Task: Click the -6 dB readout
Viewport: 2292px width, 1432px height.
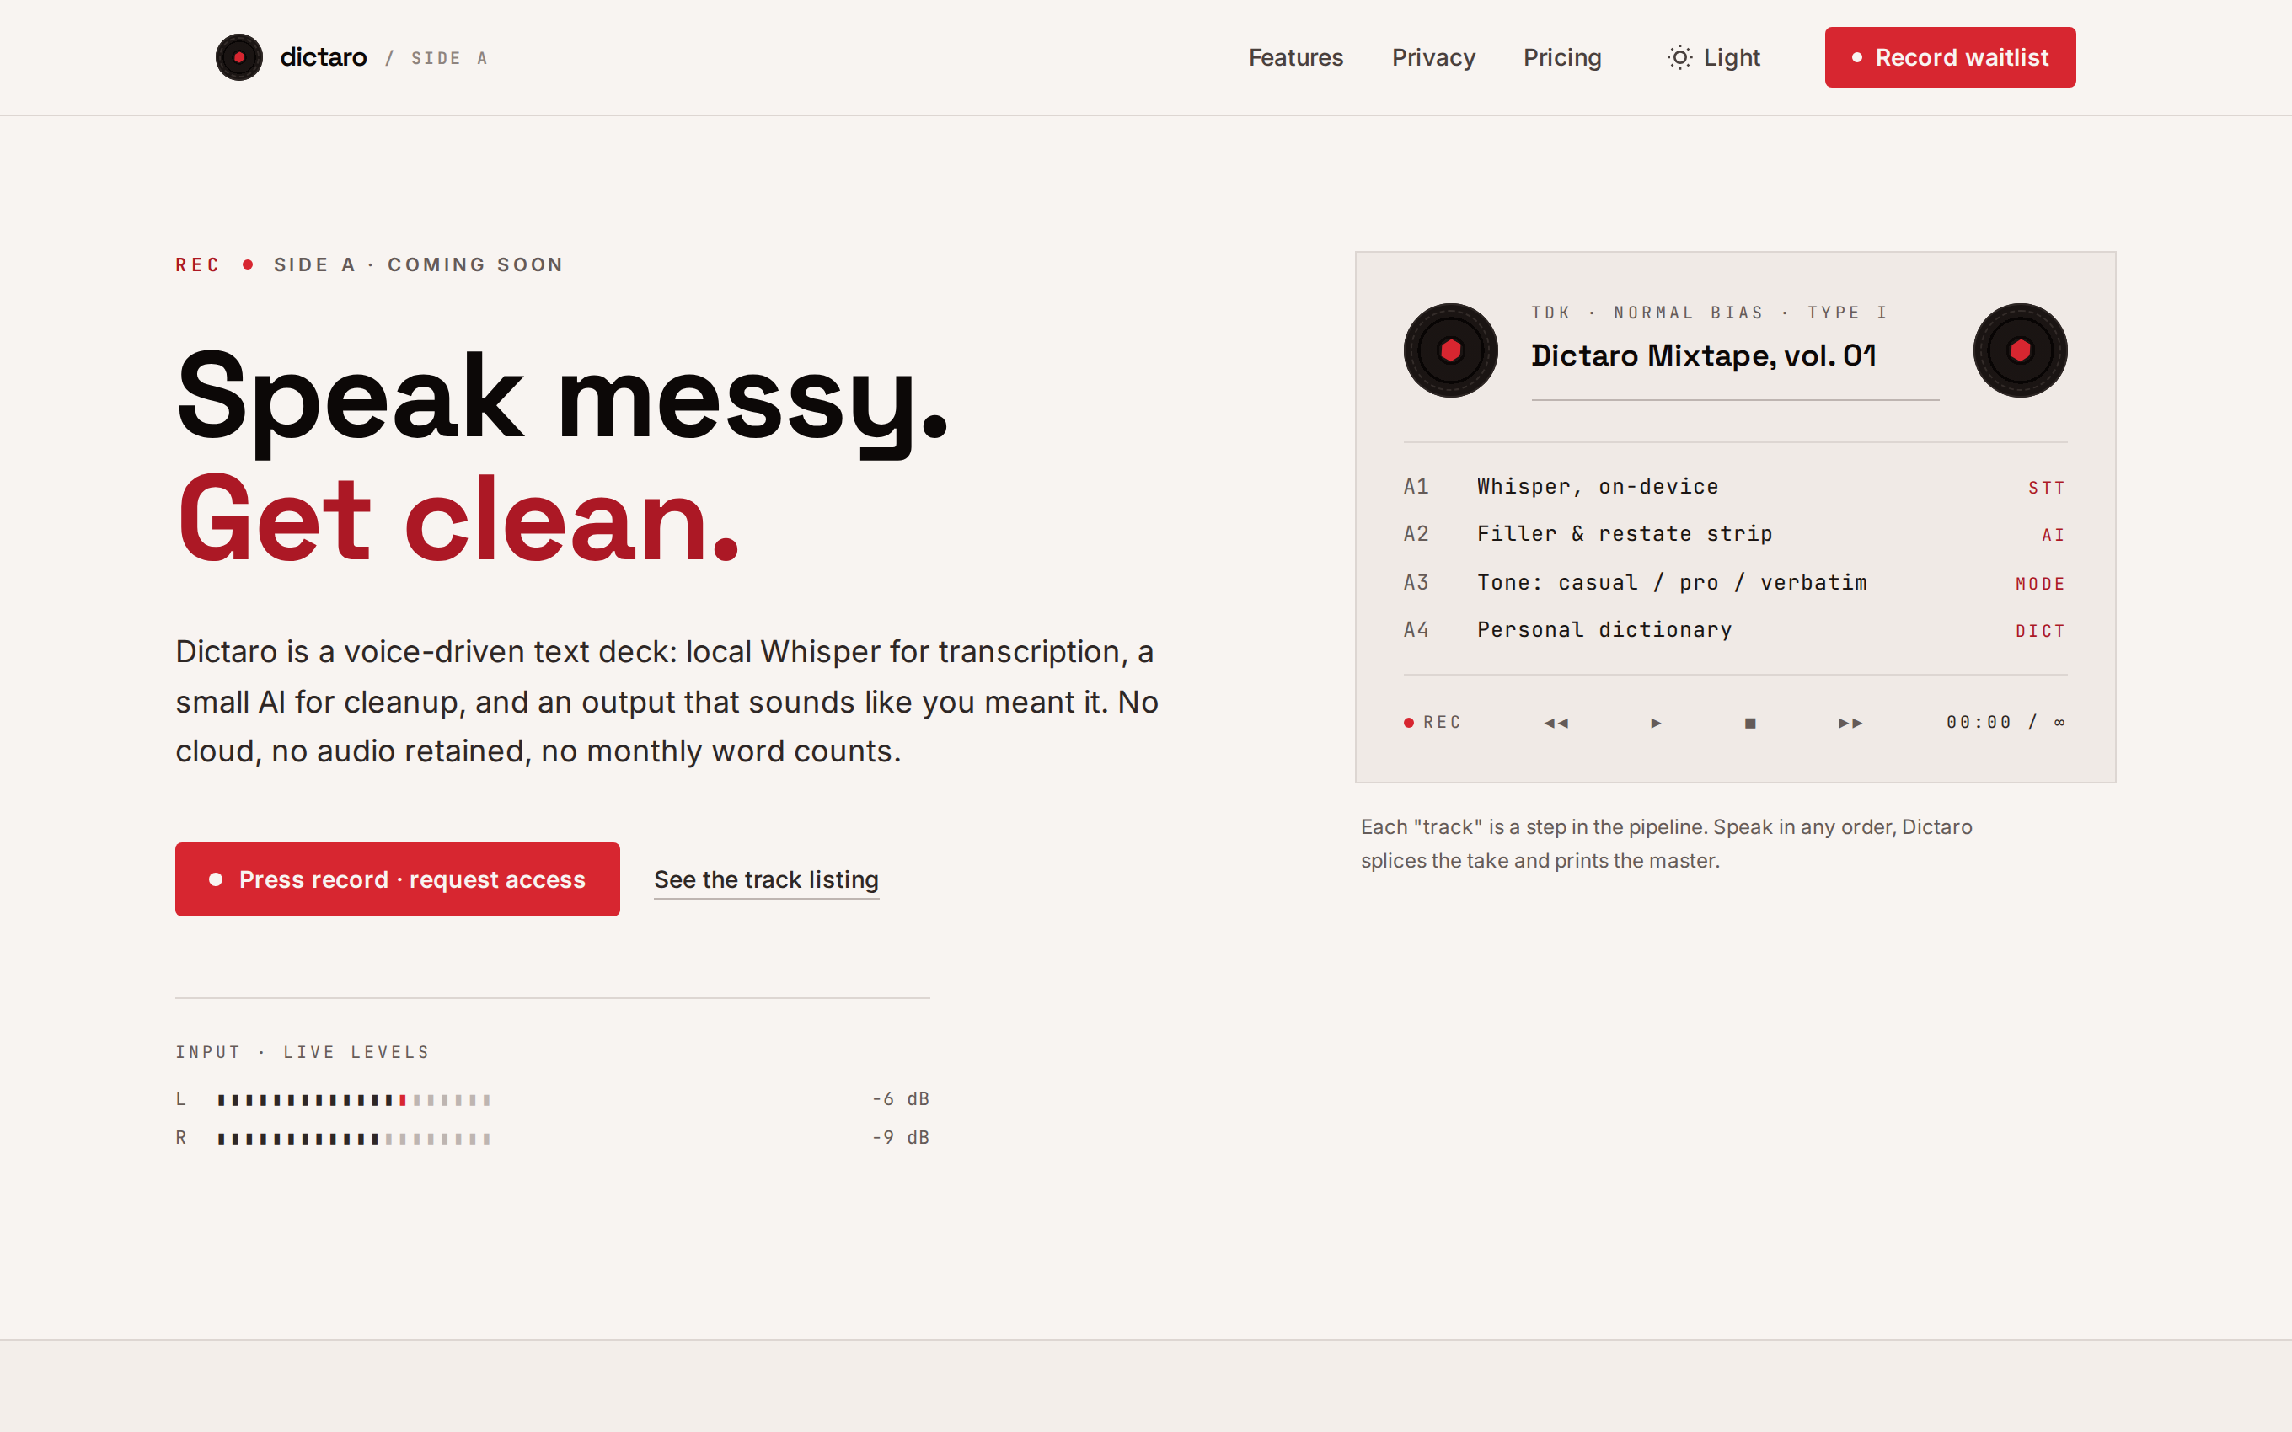Action: click(900, 1098)
